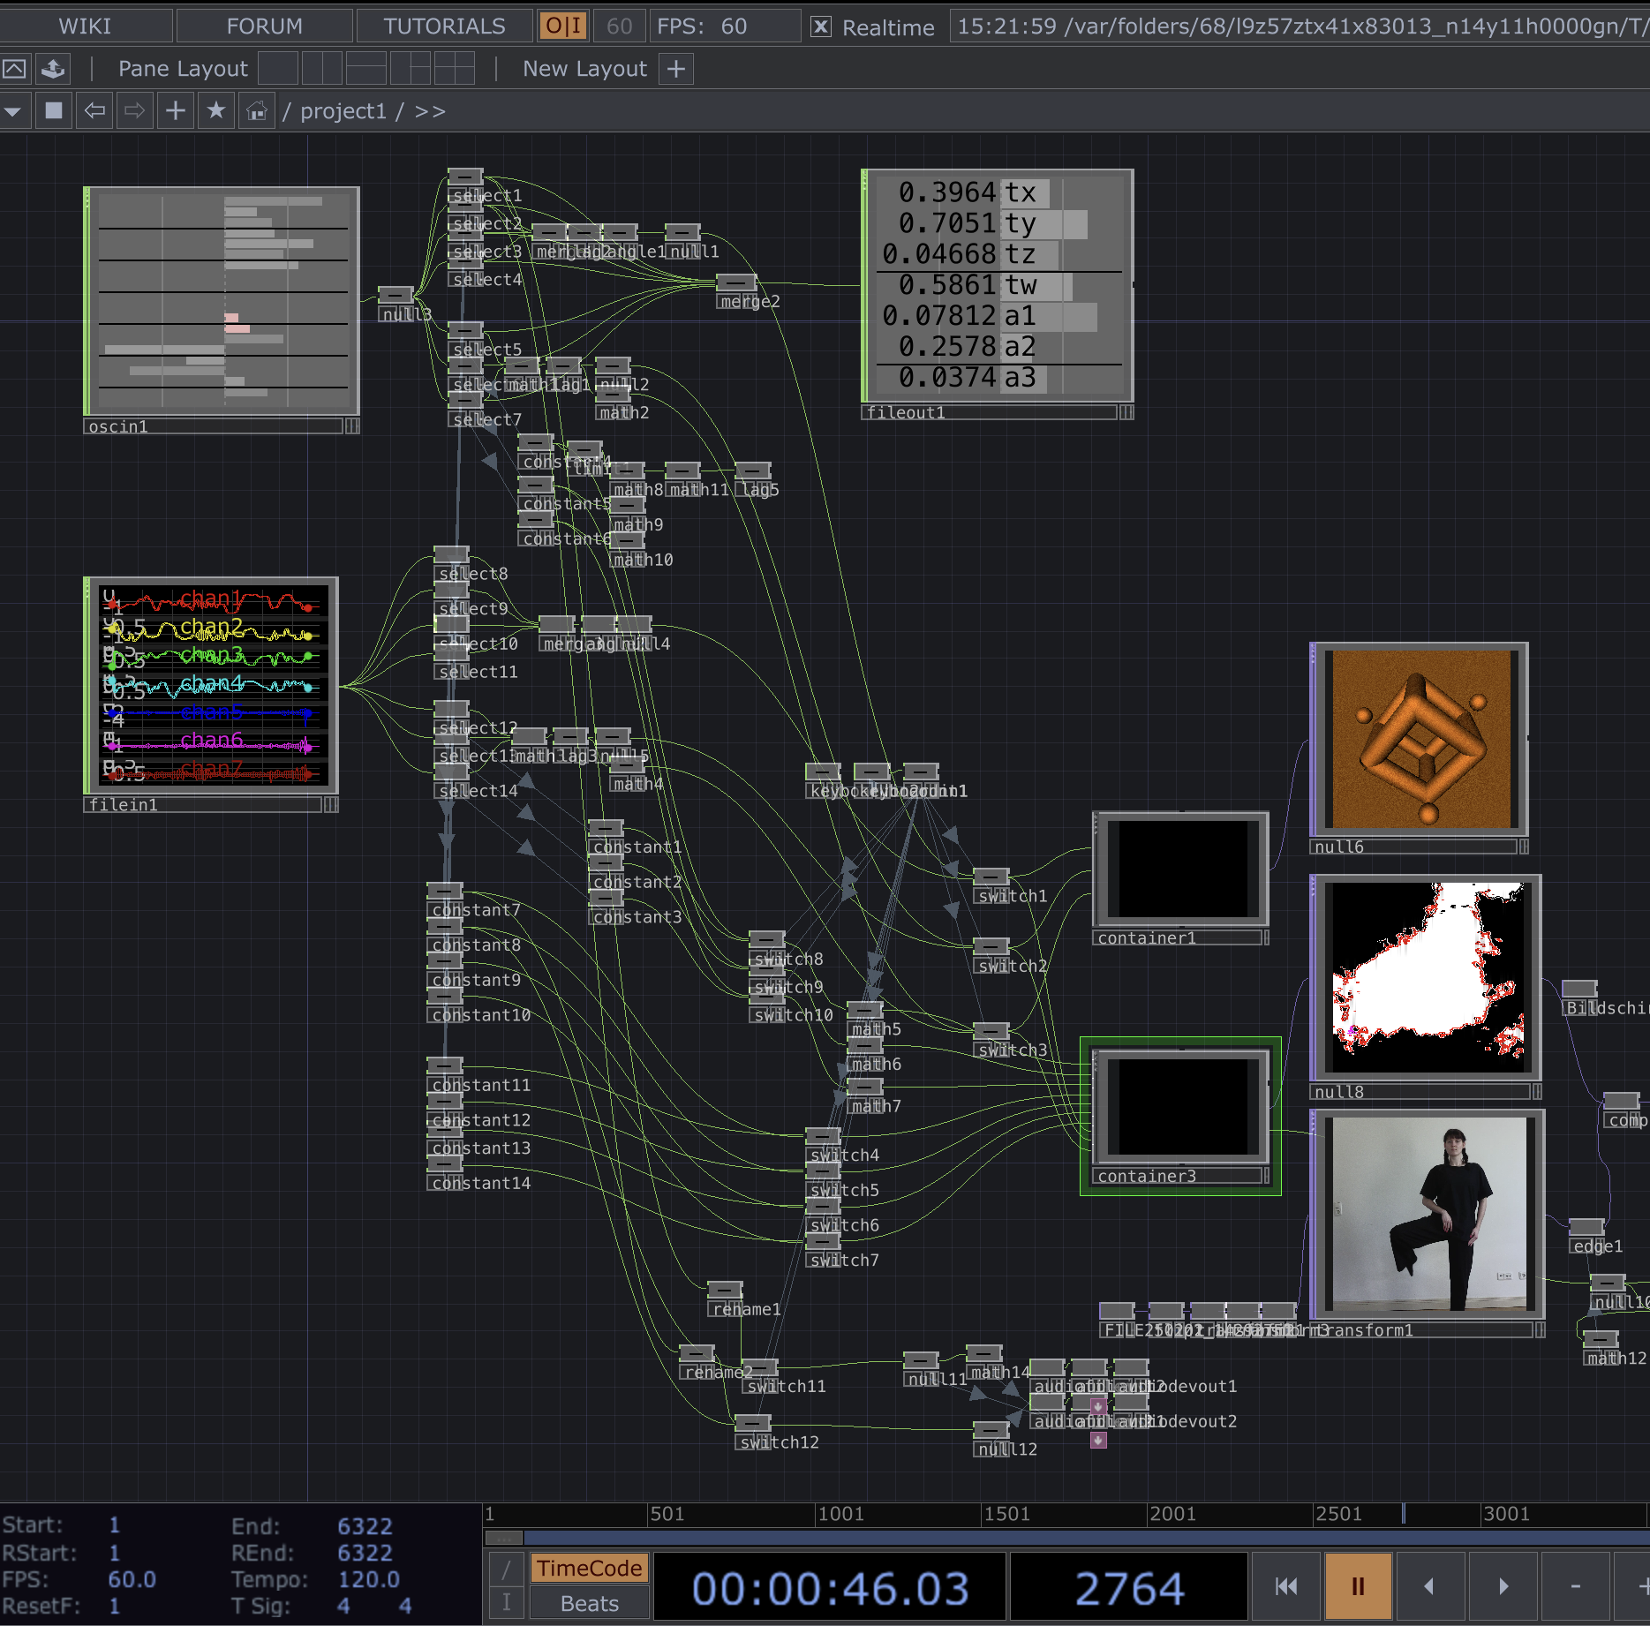Open the TUTORIALS menu item

(x=444, y=26)
